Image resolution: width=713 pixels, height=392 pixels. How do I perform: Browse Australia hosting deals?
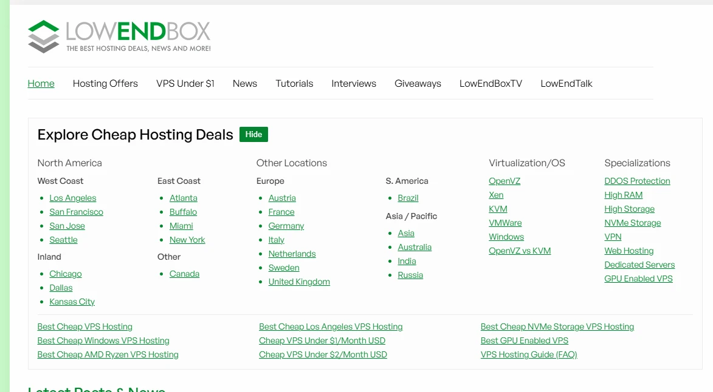(x=415, y=247)
